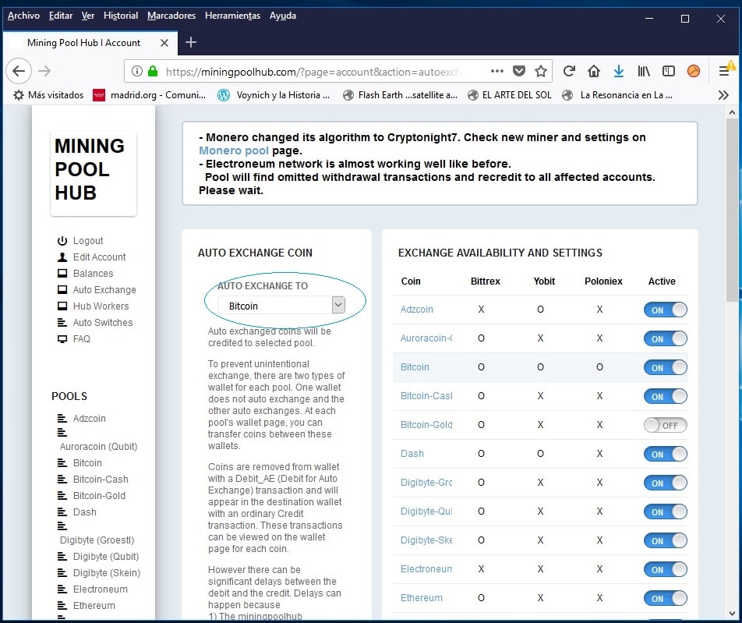Image resolution: width=742 pixels, height=623 pixels.
Task: Open the Marcadores menu
Action: coord(171,16)
